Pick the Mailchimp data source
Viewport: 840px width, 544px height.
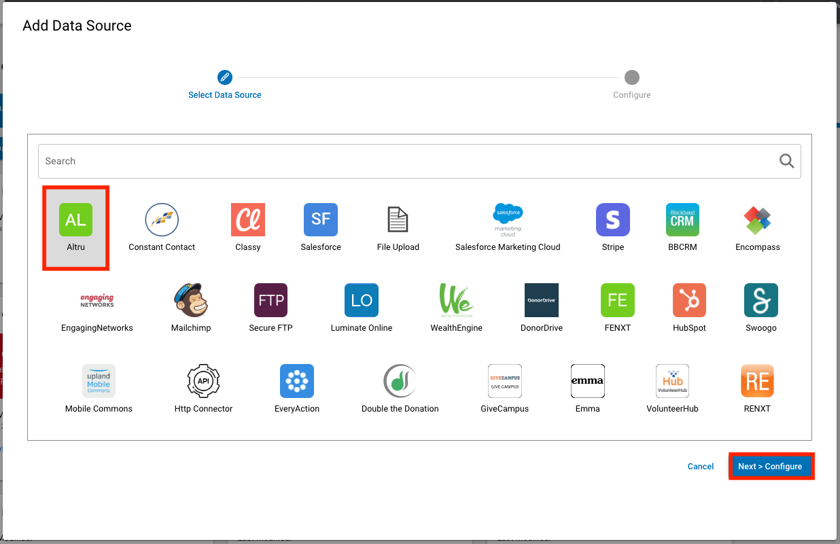(191, 300)
